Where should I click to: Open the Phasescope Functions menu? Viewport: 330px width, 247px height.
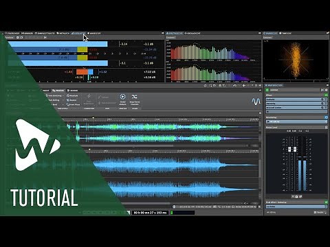[267, 37]
